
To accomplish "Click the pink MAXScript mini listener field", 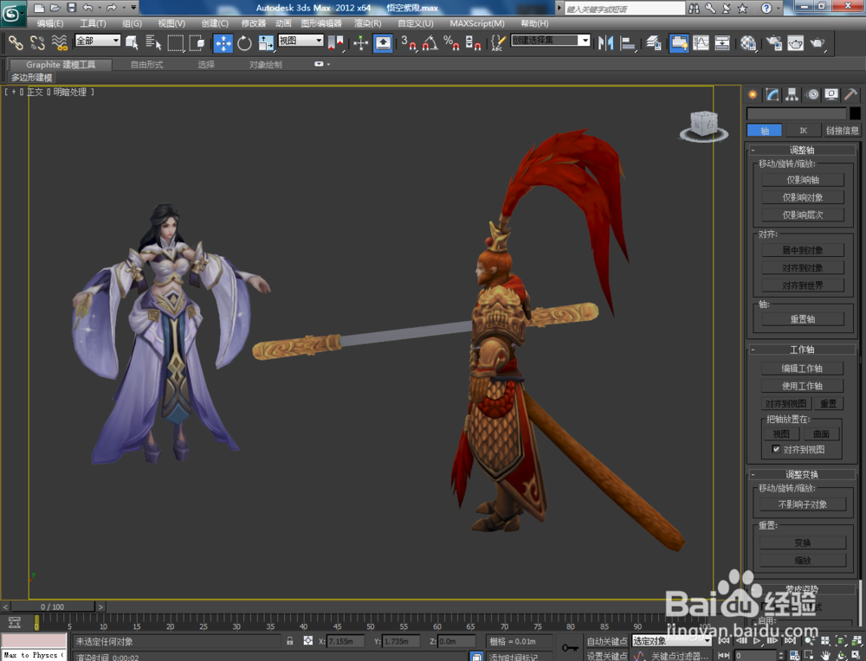I will [34, 640].
